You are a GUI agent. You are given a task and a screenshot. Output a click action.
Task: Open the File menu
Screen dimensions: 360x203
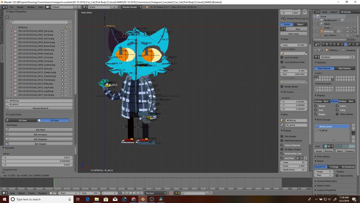coord(11,7)
